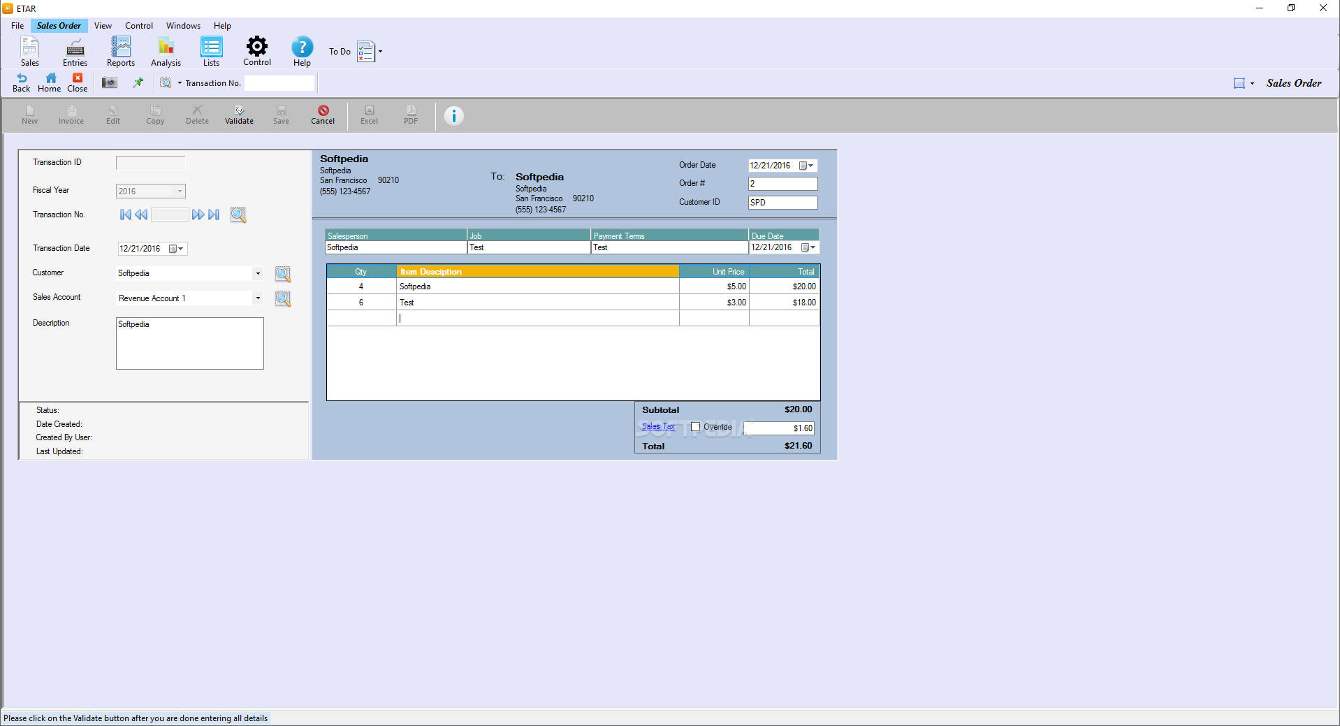Jump to first transaction record
The image size is (1340, 726).
(126, 215)
